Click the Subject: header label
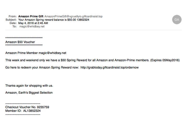Screen dimensions: 187x123 click(x=11, y=20)
